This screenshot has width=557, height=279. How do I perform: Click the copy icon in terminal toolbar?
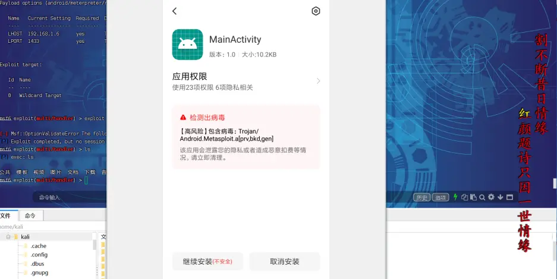[x=464, y=198]
